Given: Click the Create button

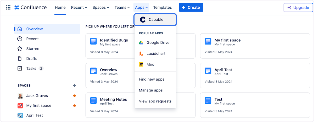Looking at the screenshot, I should (x=191, y=8).
